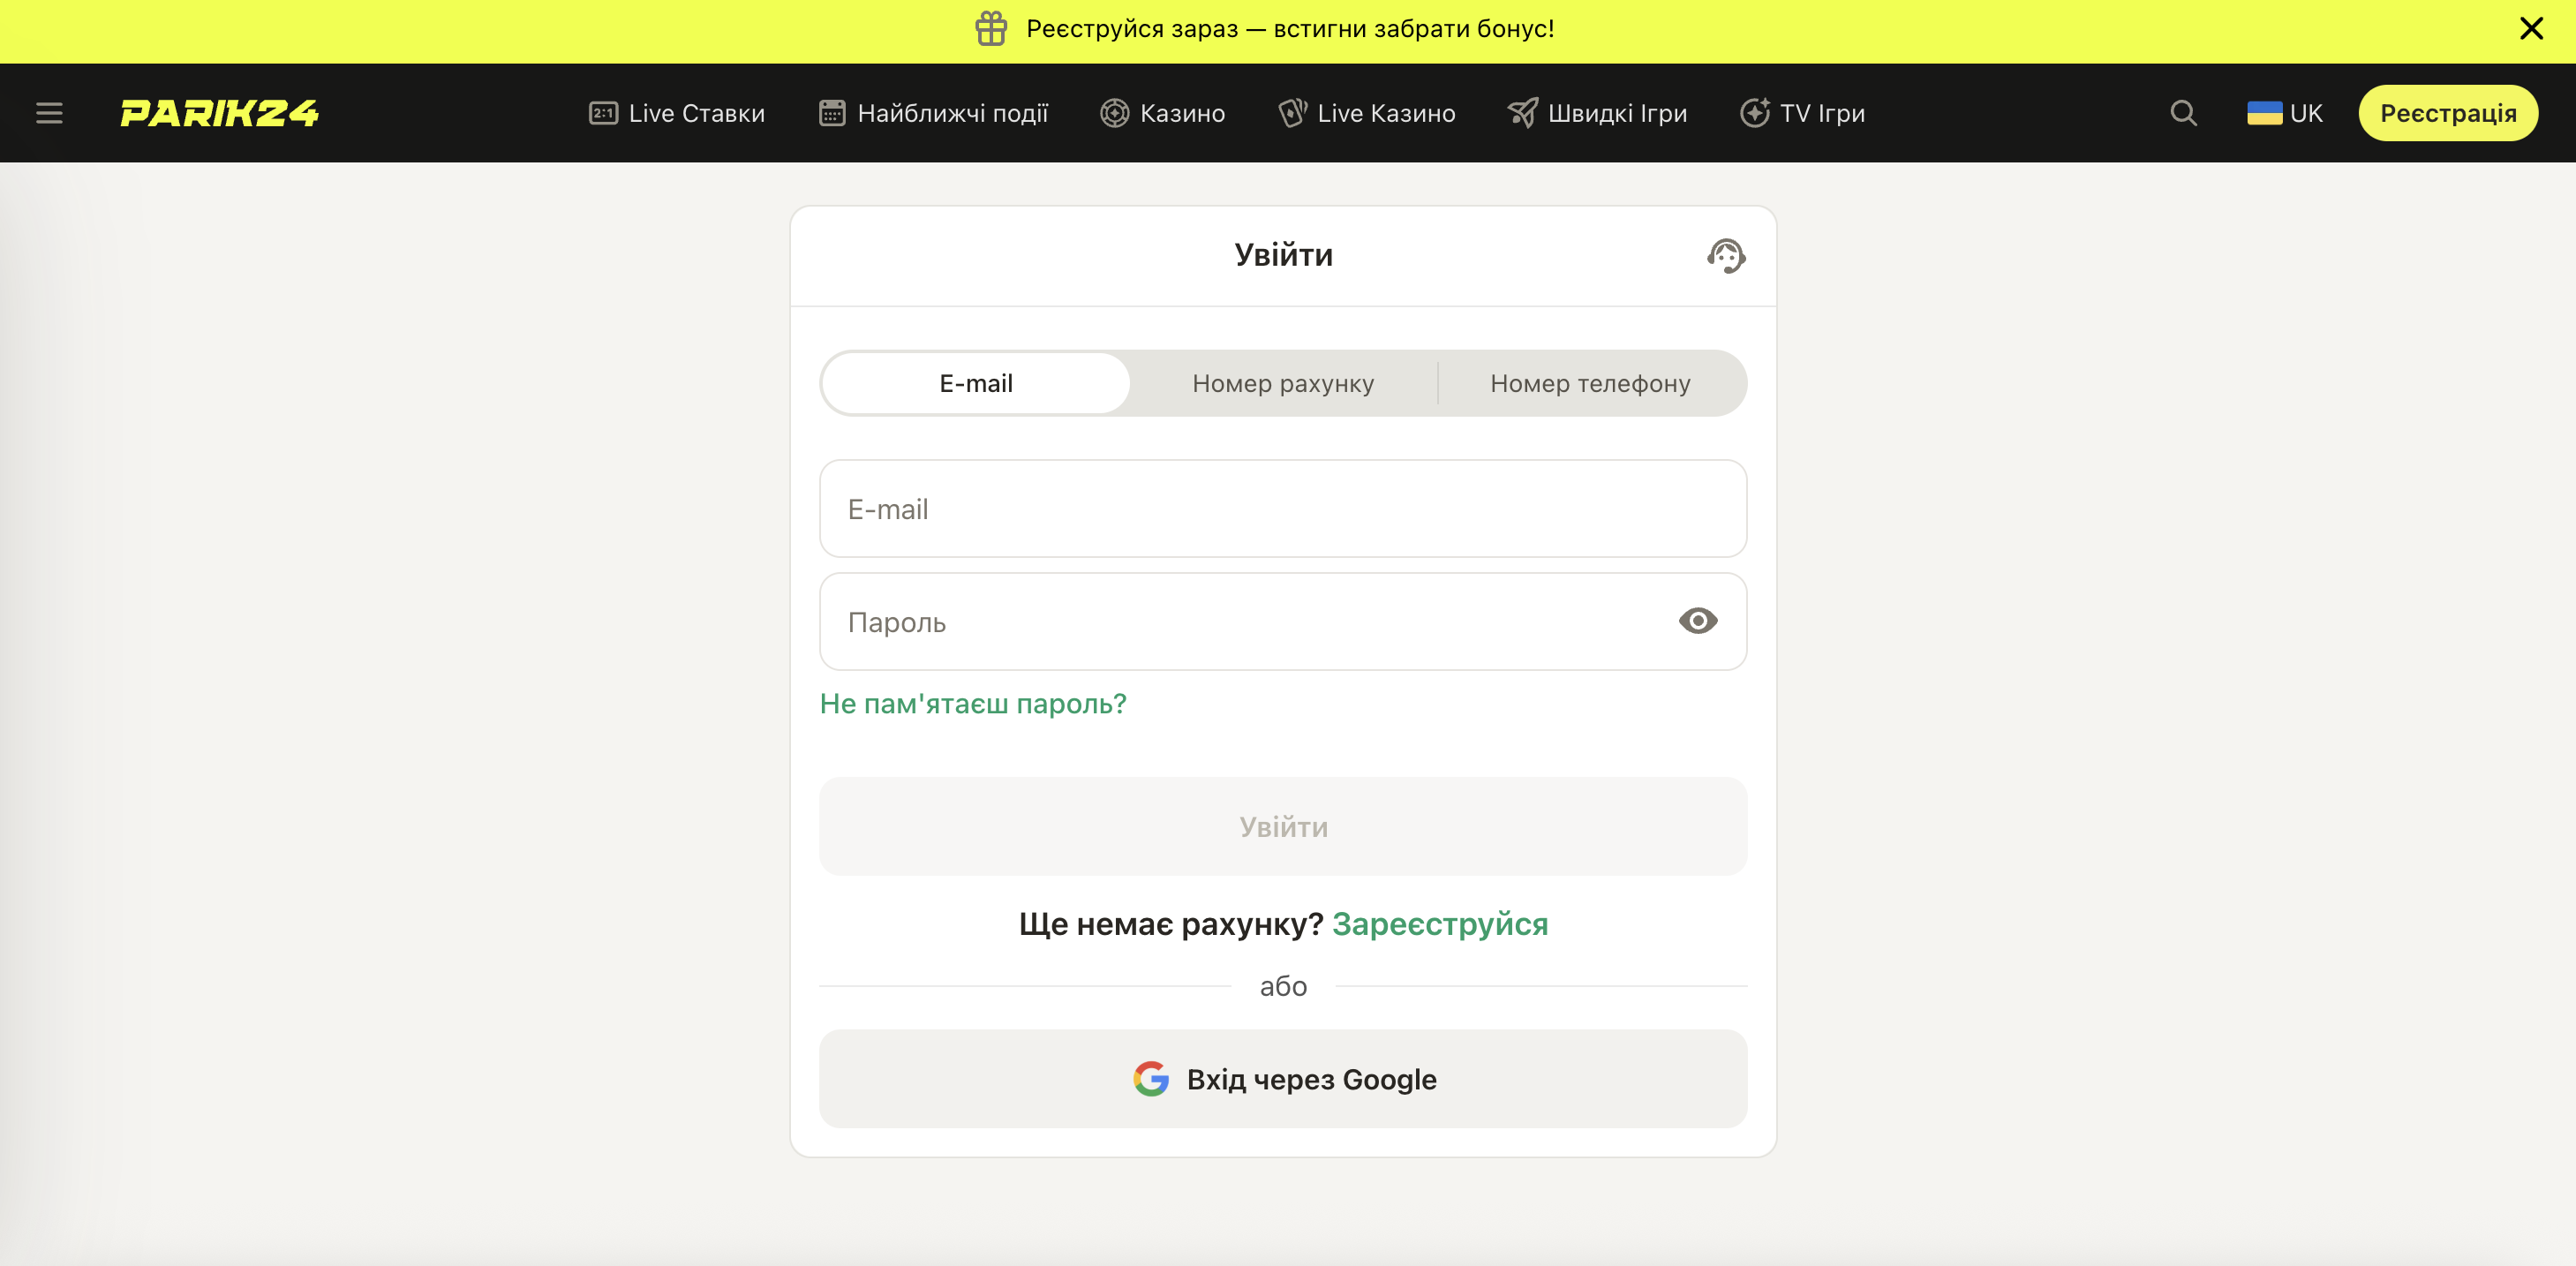The height and width of the screenshot is (1266, 2576).
Task: Open the UK language selector
Action: tap(2284, 113)
